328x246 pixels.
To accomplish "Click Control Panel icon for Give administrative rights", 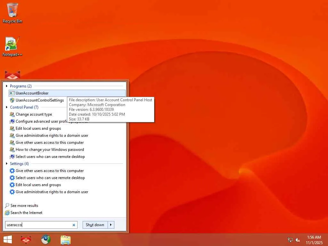I will (12, 135).
